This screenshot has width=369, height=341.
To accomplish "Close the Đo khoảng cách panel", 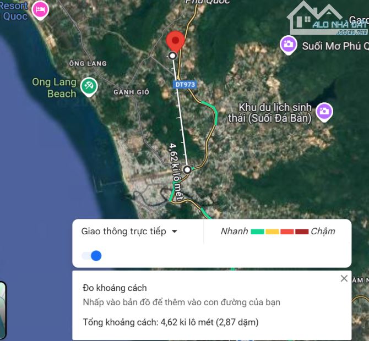I will click(x=344, y=278).
